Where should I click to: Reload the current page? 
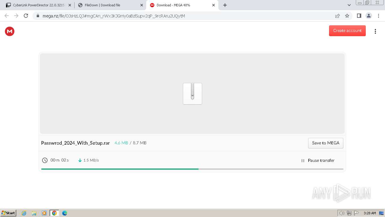point(26,16)
